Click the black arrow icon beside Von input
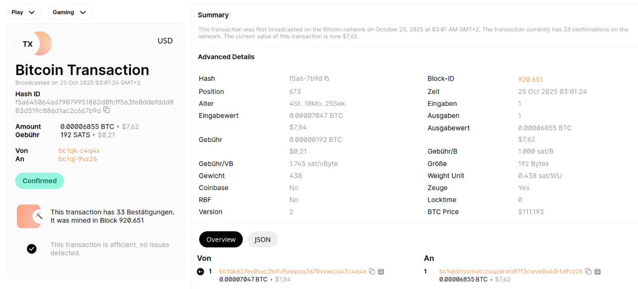 point(200,272)
